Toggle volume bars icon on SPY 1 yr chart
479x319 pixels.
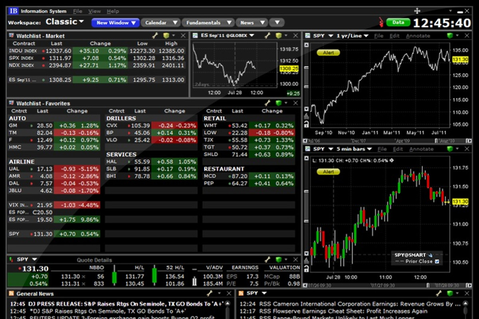pos(307,116)
